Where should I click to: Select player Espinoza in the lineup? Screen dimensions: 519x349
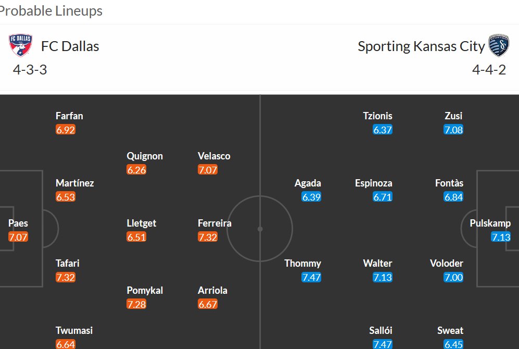point(373,183)
